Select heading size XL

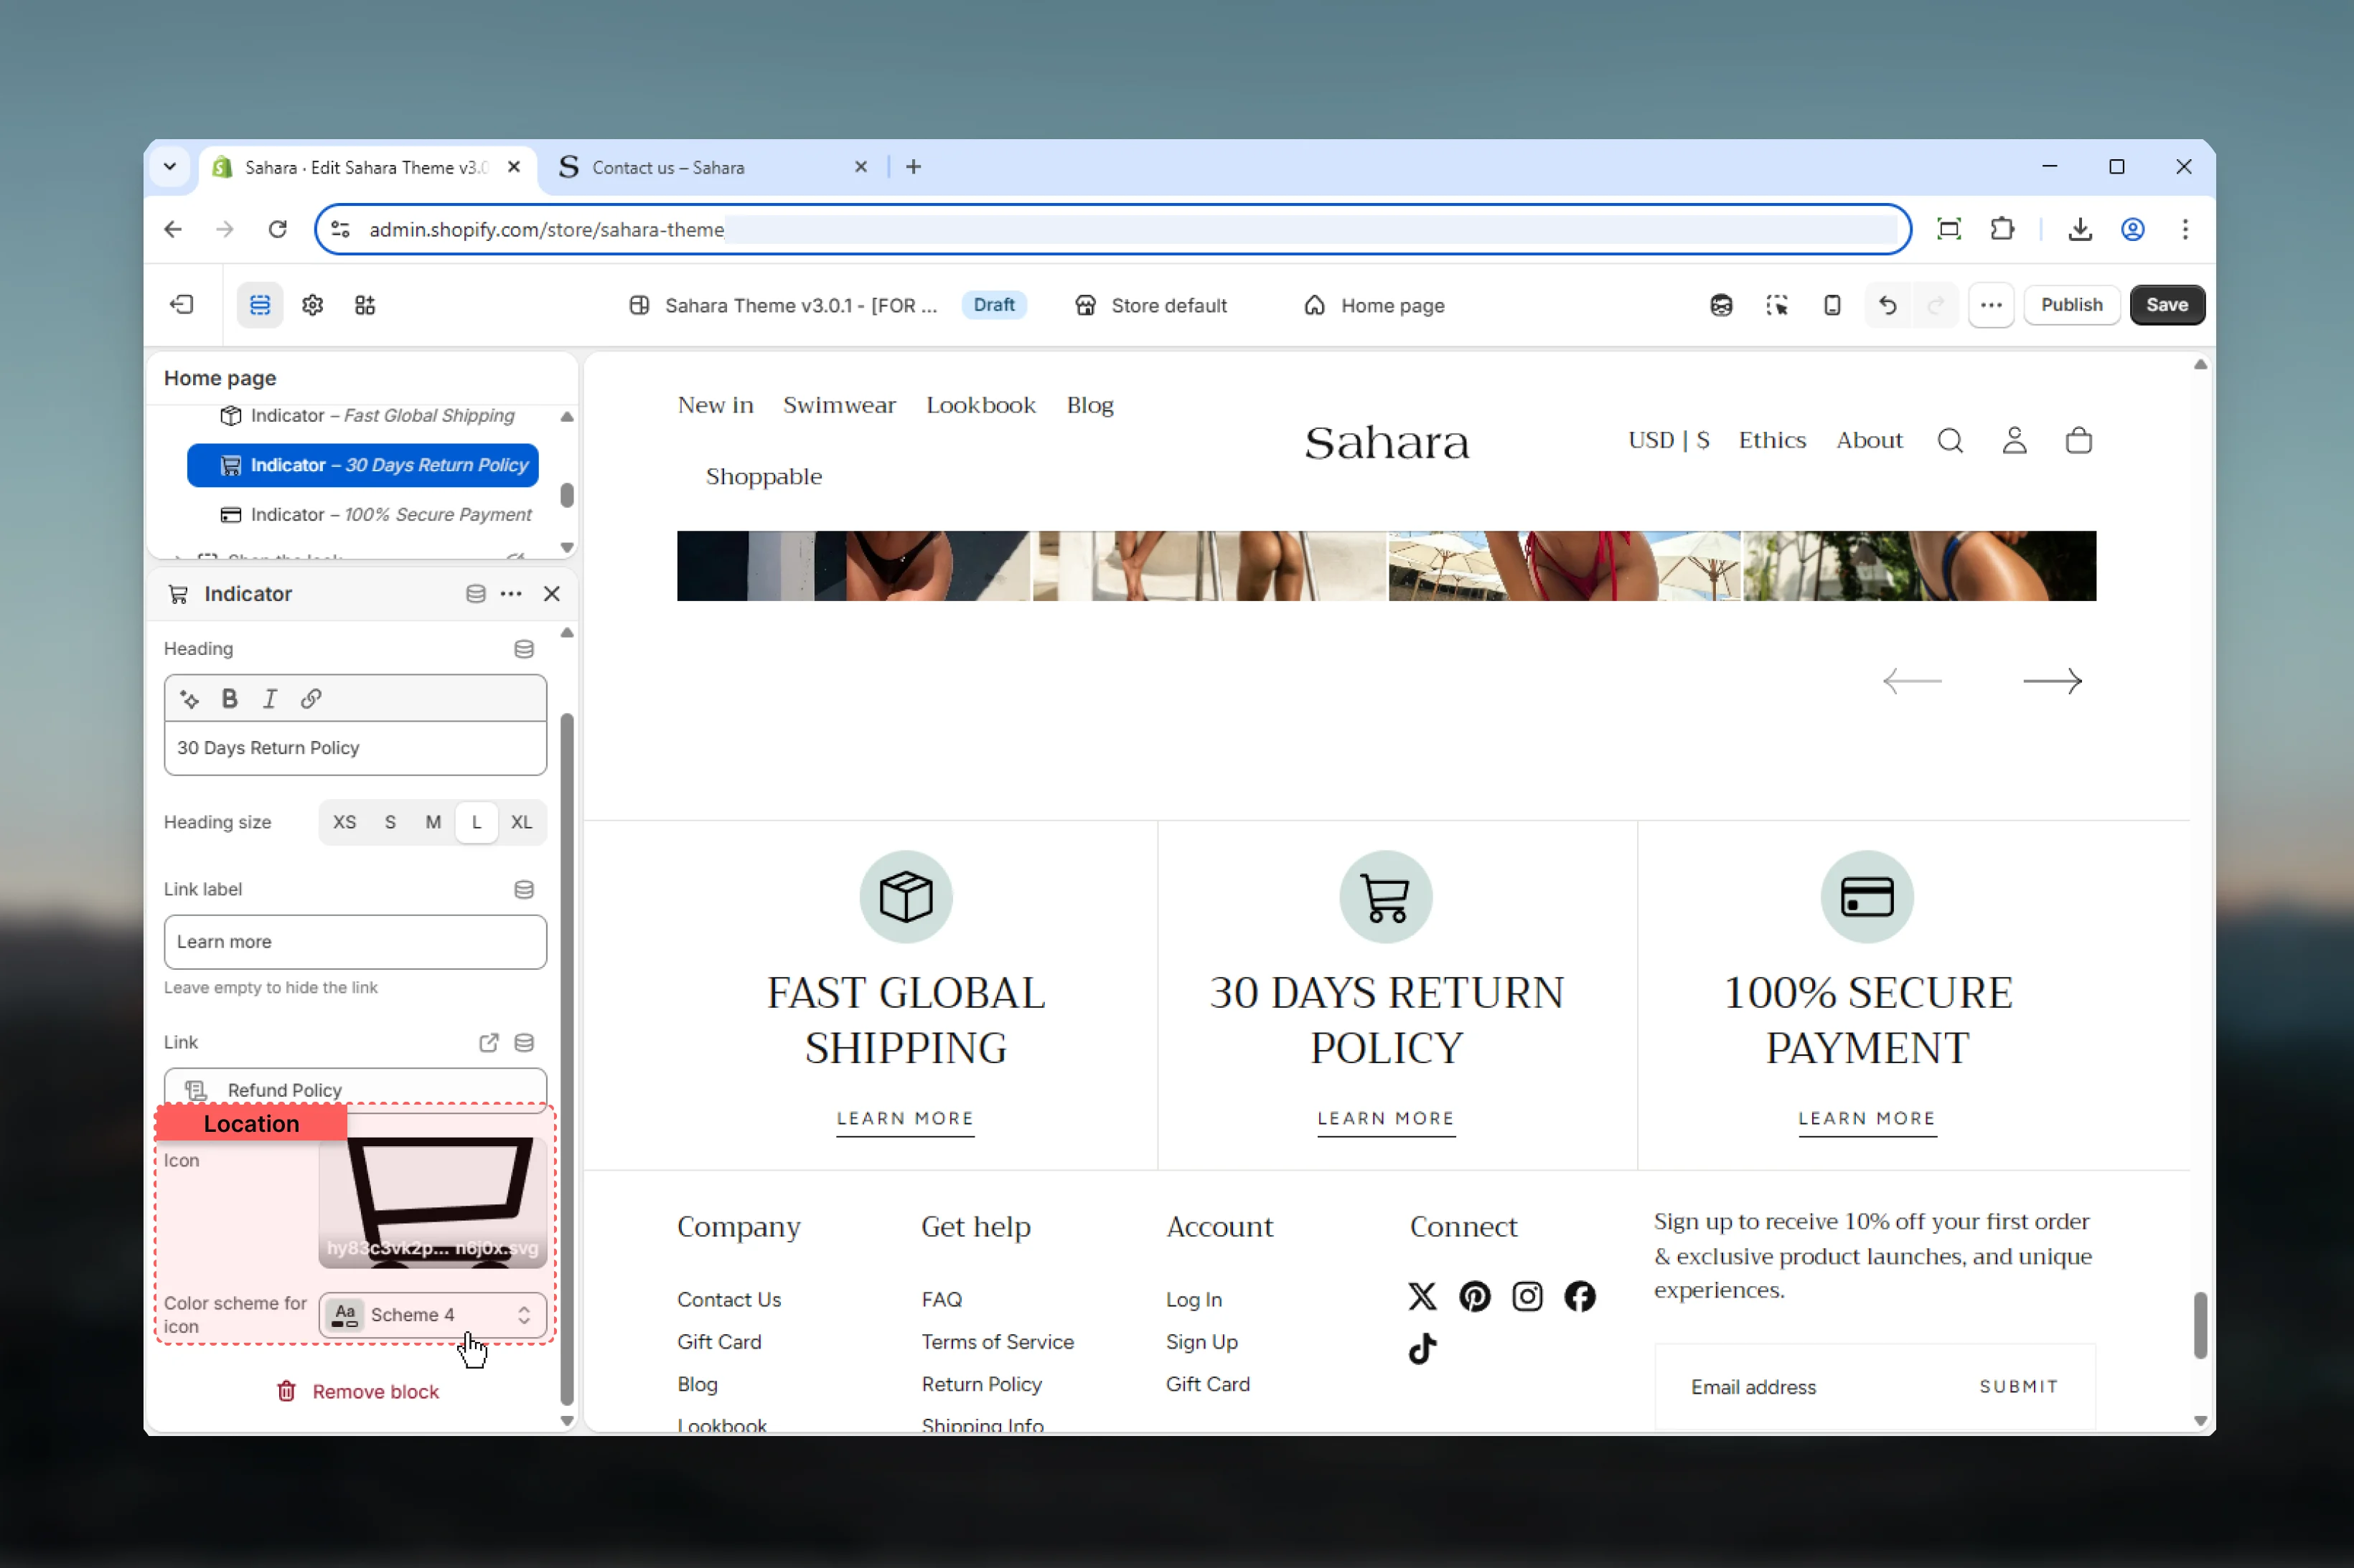point(521,822)
